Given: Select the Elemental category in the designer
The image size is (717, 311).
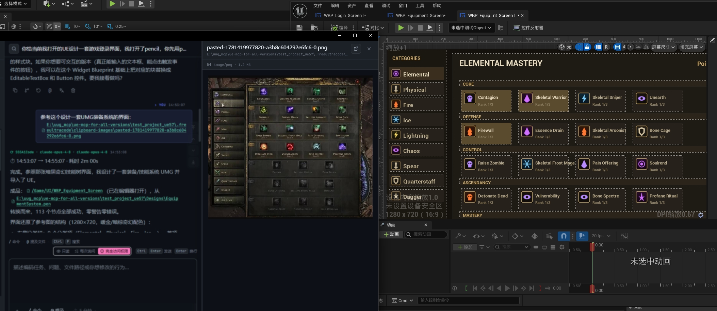Looking at the screenshot, I should click(417, 74).
